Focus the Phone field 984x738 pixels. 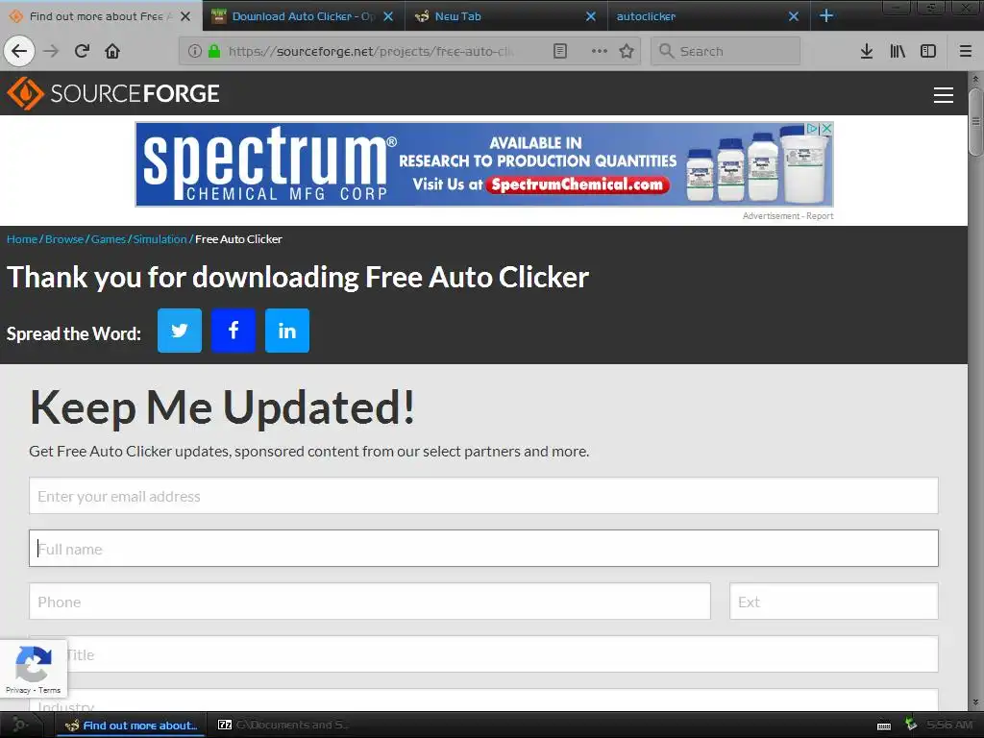coord(370,602)
